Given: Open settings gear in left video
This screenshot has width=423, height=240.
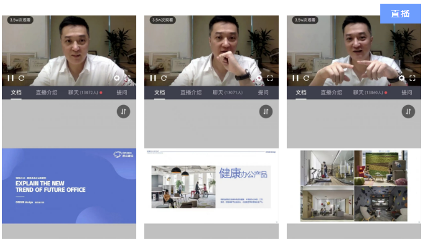Looking at the screenshot, I should 116,78.
